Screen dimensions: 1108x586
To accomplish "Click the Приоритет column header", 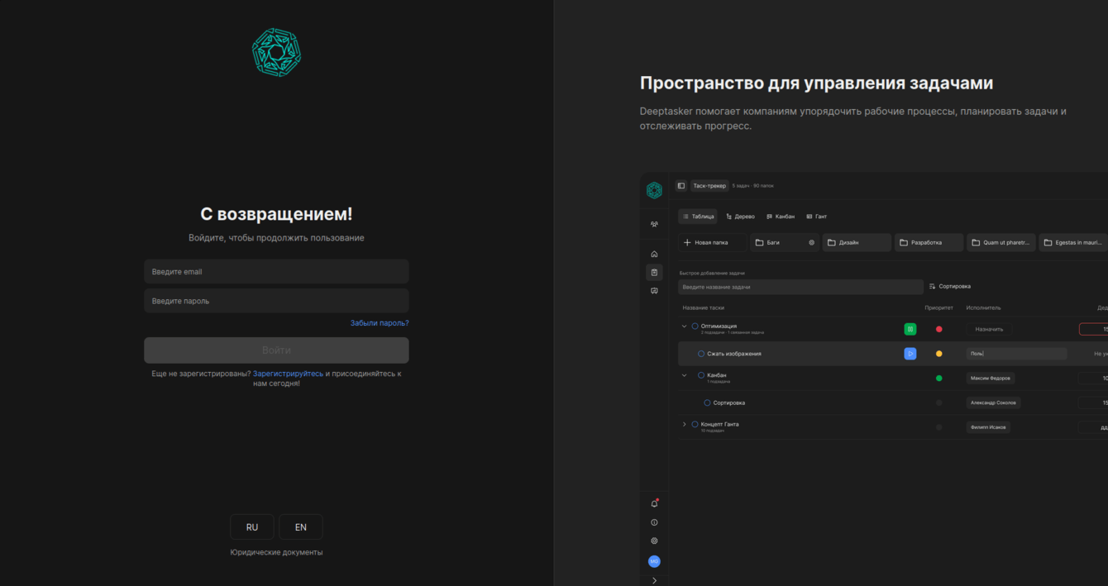I will [938, 308].
